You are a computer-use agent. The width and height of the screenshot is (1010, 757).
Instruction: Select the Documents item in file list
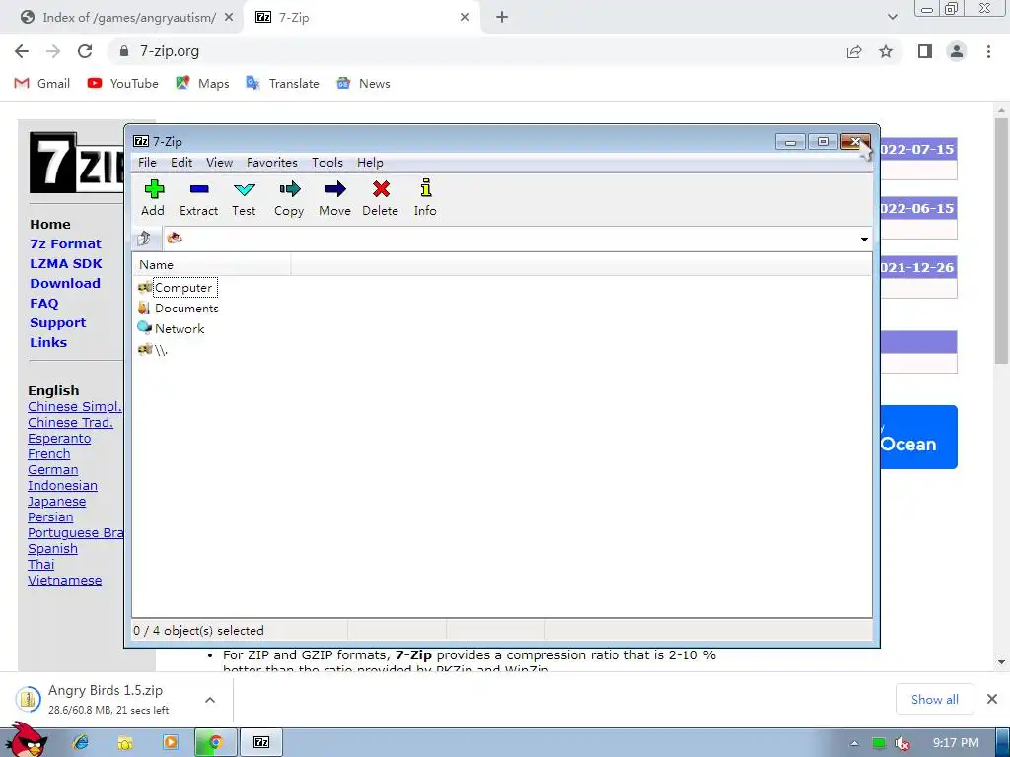(179, 309)
